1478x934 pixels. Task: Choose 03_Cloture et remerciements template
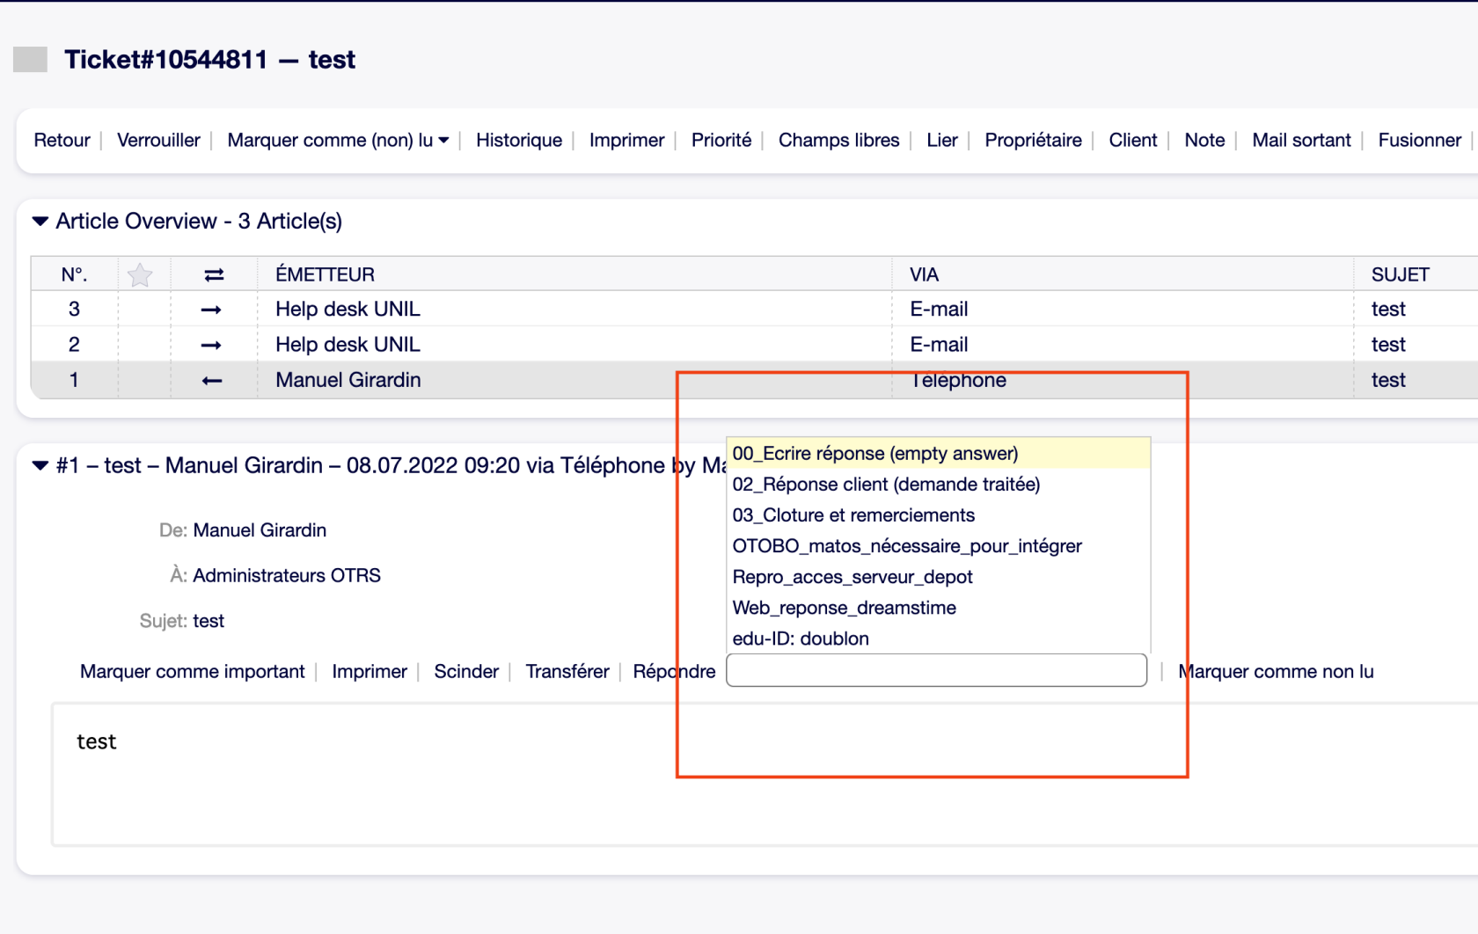point(852,515)
